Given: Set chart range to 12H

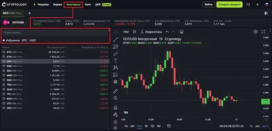Looking at the screenshot, I should pos(139,126).
